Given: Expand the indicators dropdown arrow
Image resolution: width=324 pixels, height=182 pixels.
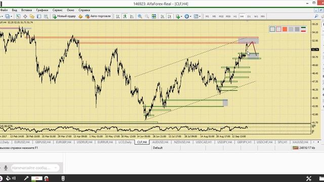Looking at the screenshot, I should (x=181, y=17).
